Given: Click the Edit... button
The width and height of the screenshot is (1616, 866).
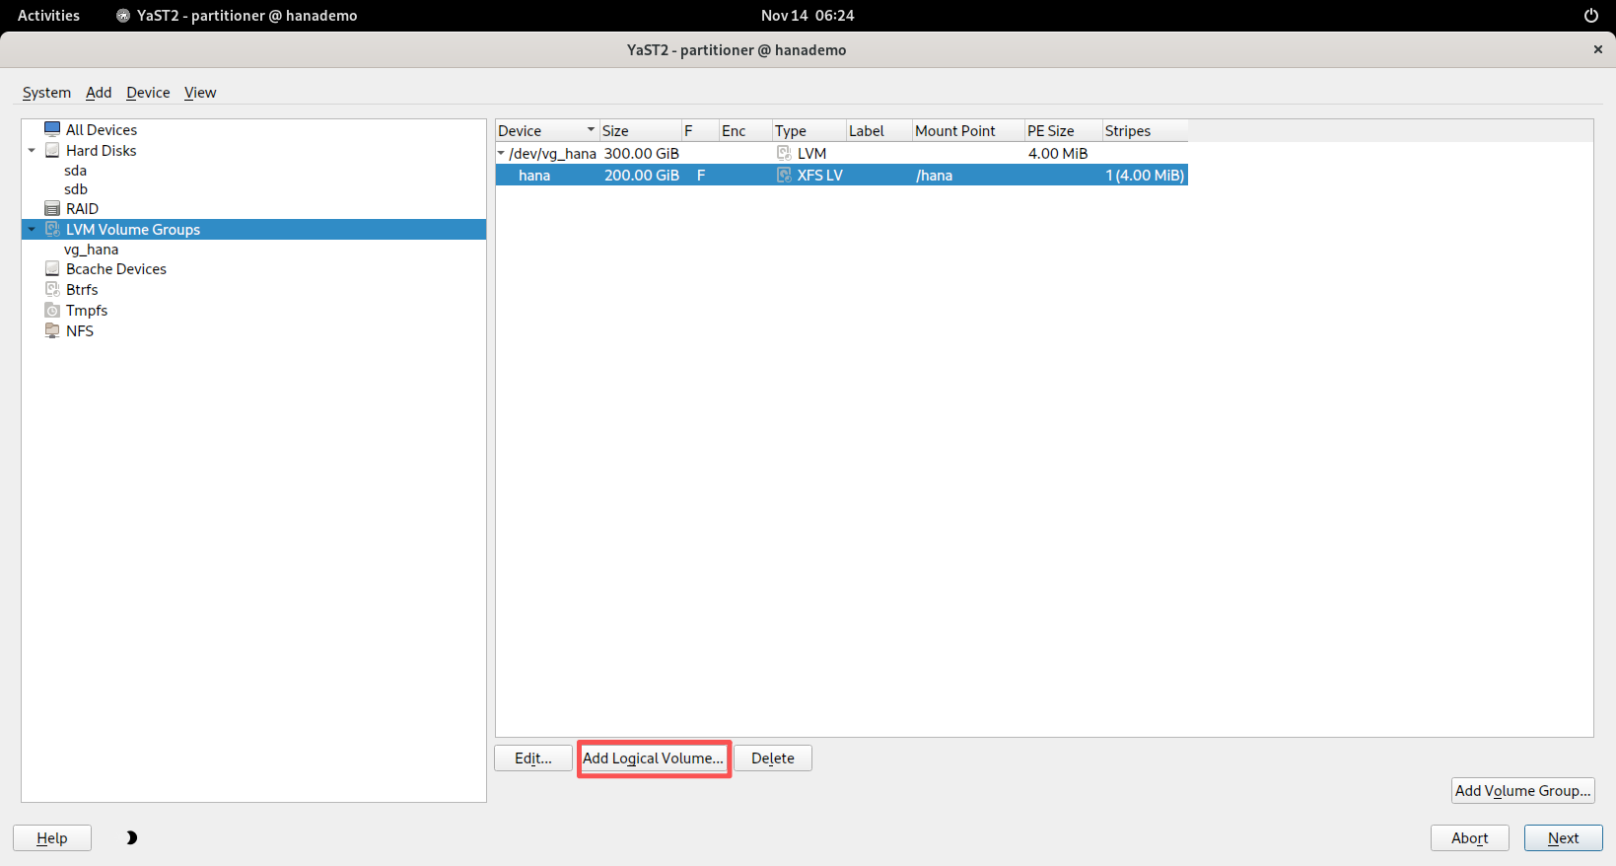Looking at the screenshot, I should tap(533, 758).
